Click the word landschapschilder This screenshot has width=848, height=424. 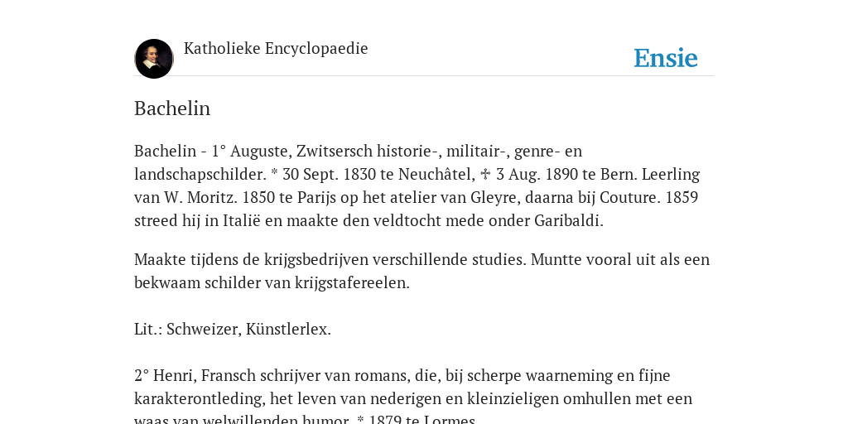click(200, 174)
